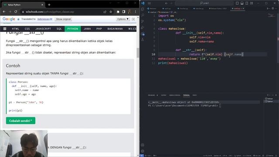Screen dimensions: 279x157
Task: Open the VS Code Explorer sidebar icon
Action: [143, 9]
